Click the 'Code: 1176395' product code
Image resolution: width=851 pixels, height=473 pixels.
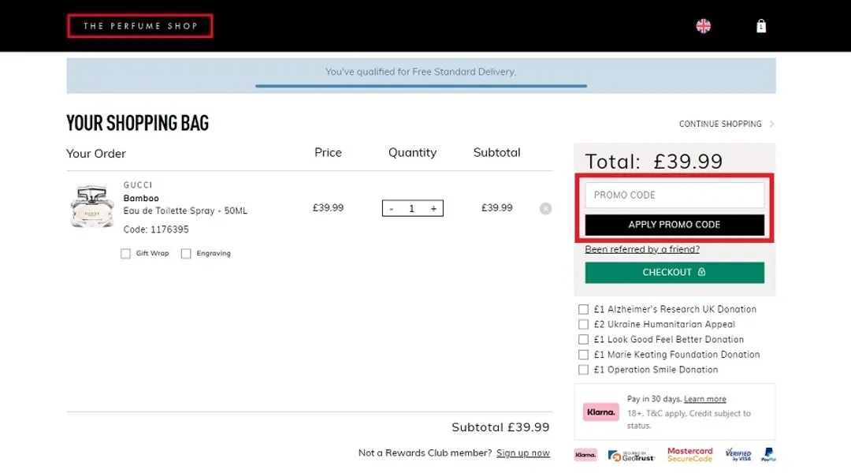tap(156, 229)
